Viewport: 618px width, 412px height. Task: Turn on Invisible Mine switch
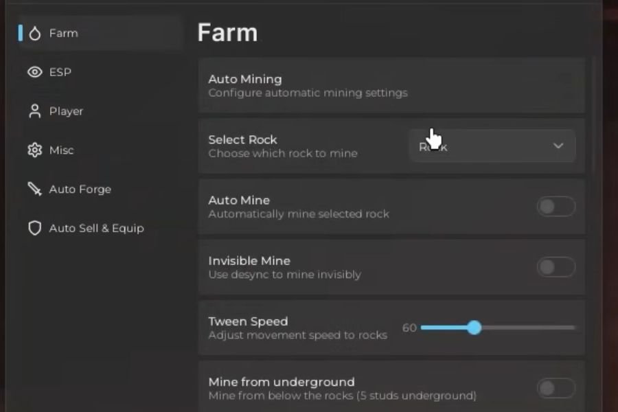556,267
